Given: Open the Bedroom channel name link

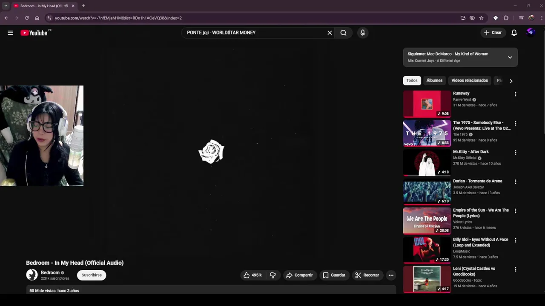Looking at the screenshot, I should click(x=50, y=272).
